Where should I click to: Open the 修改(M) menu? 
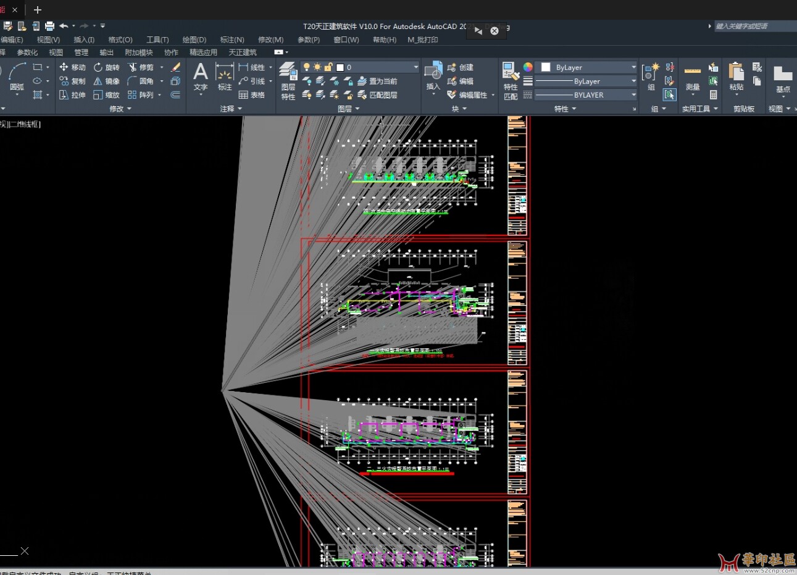[270, 40]
